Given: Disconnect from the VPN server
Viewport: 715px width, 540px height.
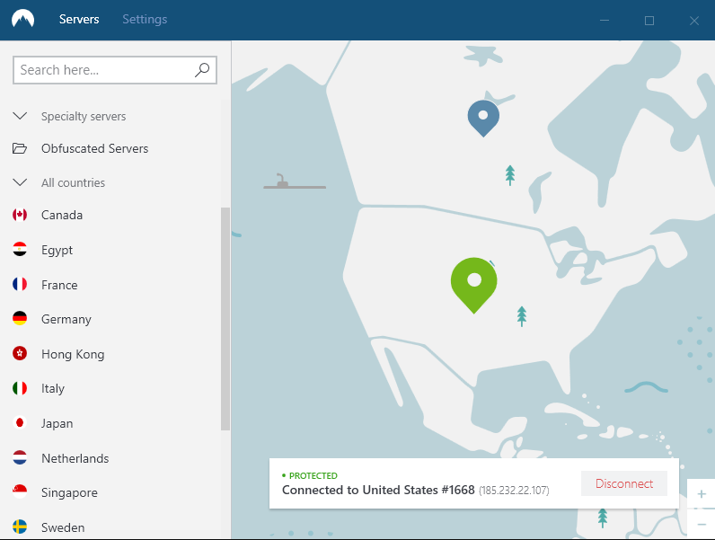Looking at the screenshot, I should click(623, 483).
